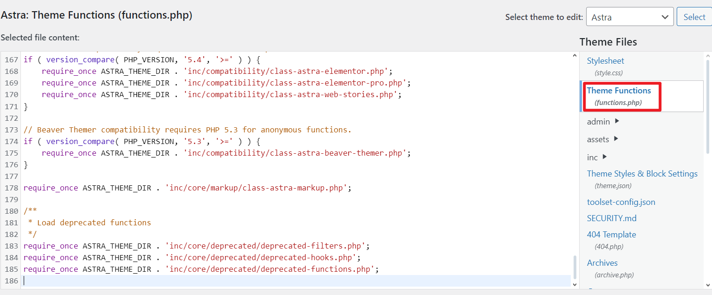Open Theme Styles & Block Settings
The height and width of the screenshot is (295, 712).
[642, 173]
